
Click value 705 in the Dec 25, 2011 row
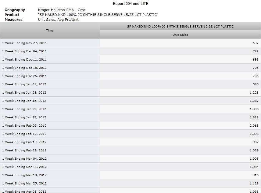(x=256, y=76)
